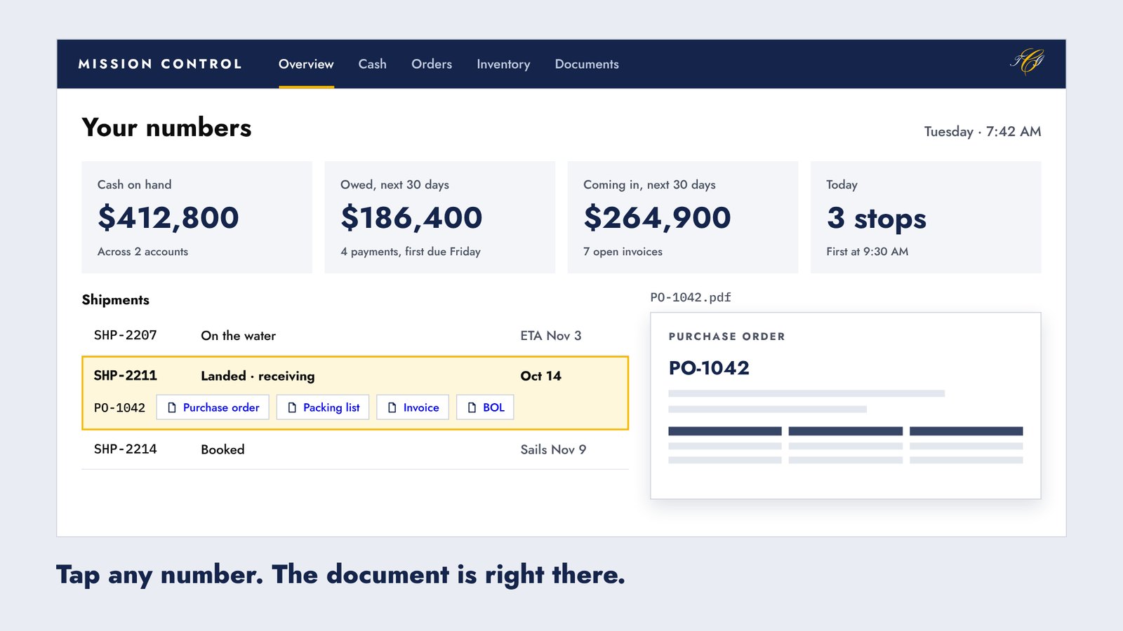Image resolution: width=1123 pixels, height=631 pixels.
Task: Click the MISSION CONTROL brand title
Action: pos(160,64)
